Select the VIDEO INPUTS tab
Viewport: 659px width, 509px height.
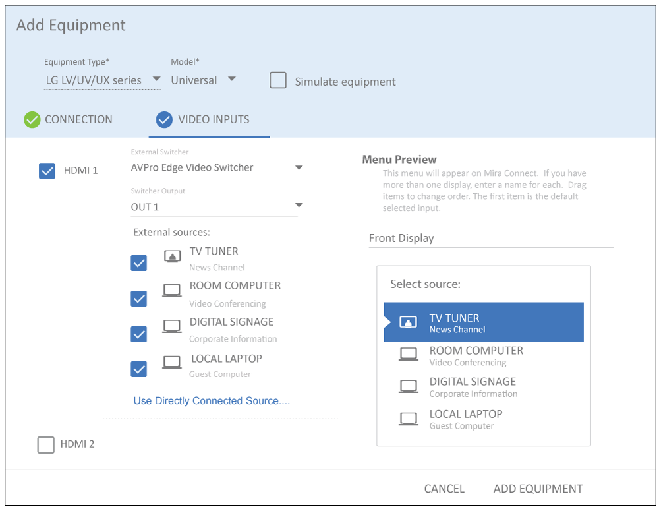point(203,119)
